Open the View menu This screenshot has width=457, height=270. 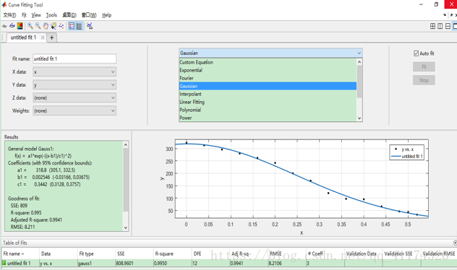pyautogui.click(x=36, y=15)
